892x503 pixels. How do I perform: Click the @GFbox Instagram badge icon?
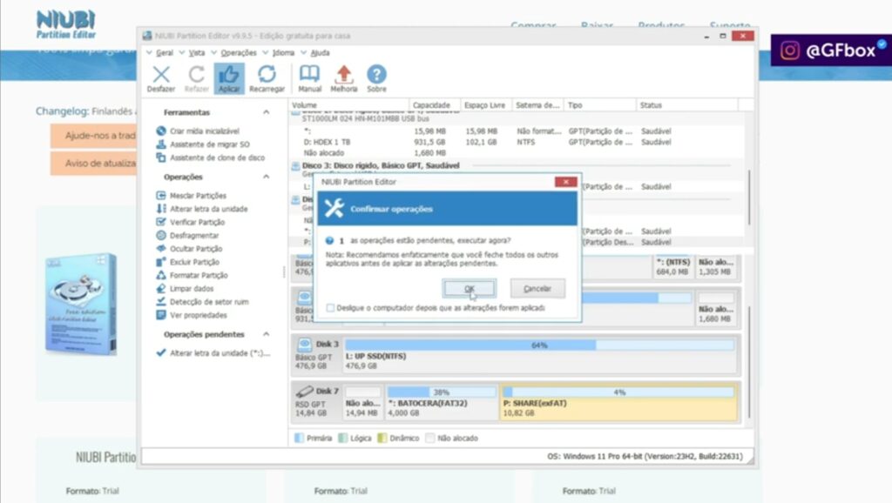789,50
